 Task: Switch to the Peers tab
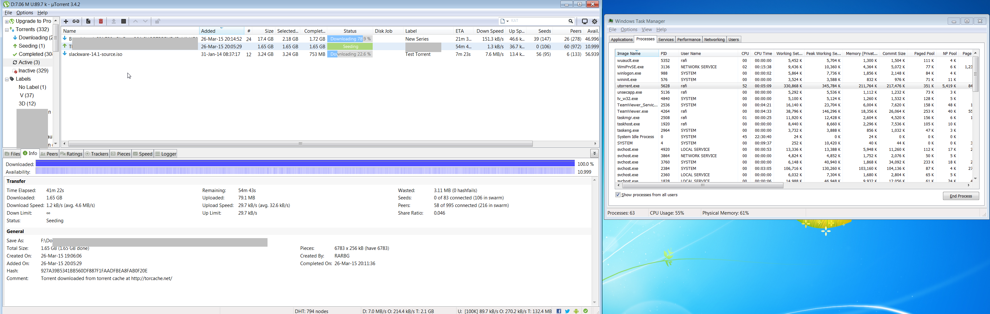(x=49, y=154)
